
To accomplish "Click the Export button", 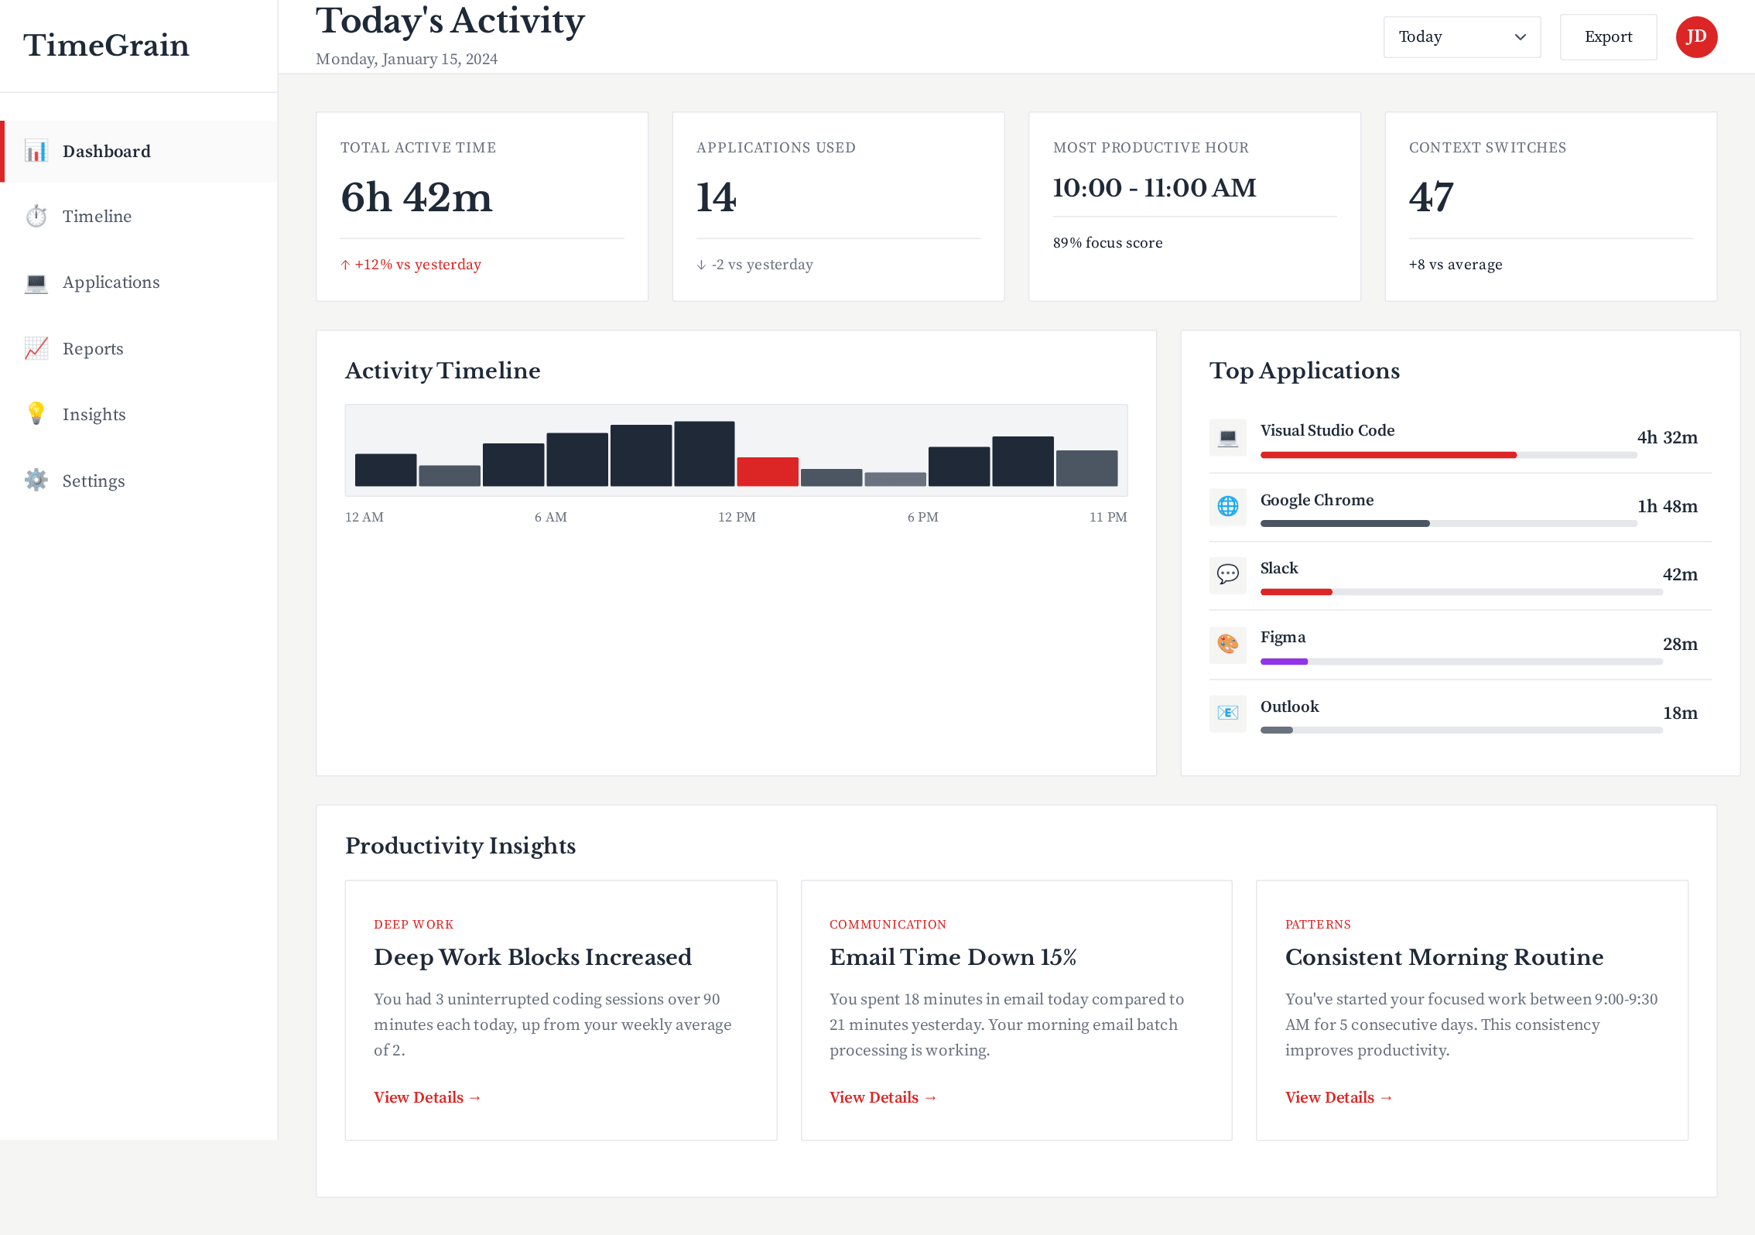I will point(1608,36).
